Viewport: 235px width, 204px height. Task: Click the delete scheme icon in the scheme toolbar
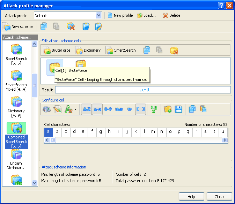click(71, 27)
